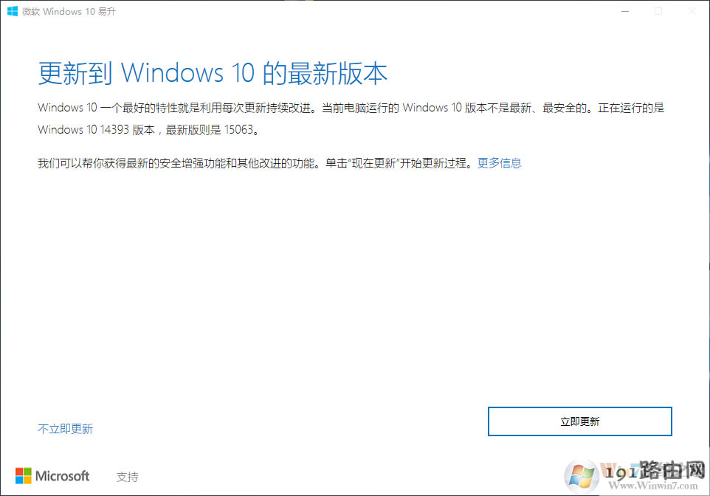Click the paragraph starting with 我们可以帮你获得
This screenshot has height=496, width=710.
click(x=280, y=163)
